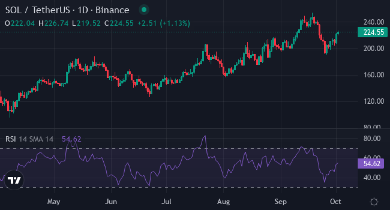Click the TradingView logo in the RSI pane
Viewport: 390px width, 210px height.
pyautogui.click(x=14, y=180)
